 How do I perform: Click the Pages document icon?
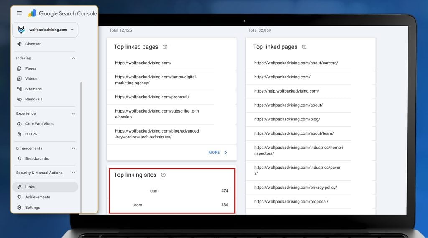coord(19,68)
